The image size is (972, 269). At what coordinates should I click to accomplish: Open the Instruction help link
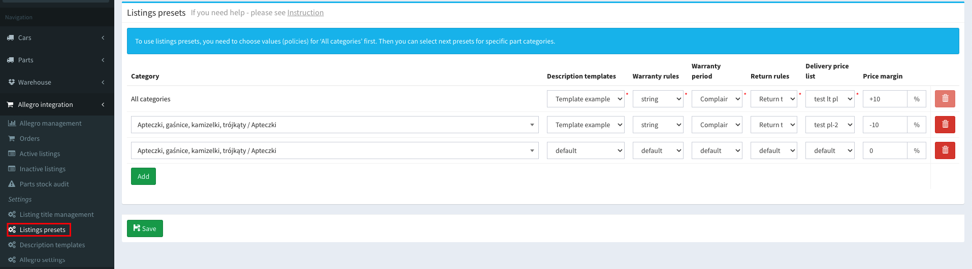(305, 13)
